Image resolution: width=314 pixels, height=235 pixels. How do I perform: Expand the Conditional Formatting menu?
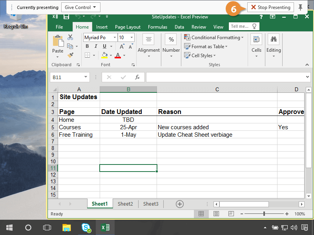pyautogui.click(x=214, y=38)
